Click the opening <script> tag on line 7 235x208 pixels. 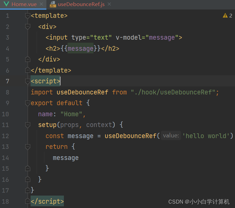click(x=45, y=81)
